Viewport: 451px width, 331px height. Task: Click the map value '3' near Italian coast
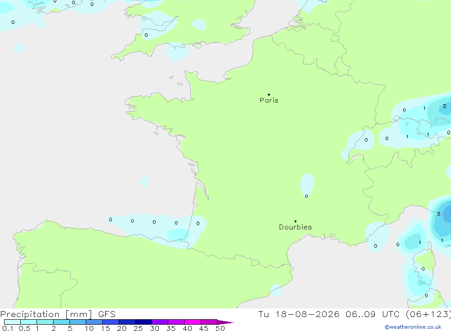439,214
